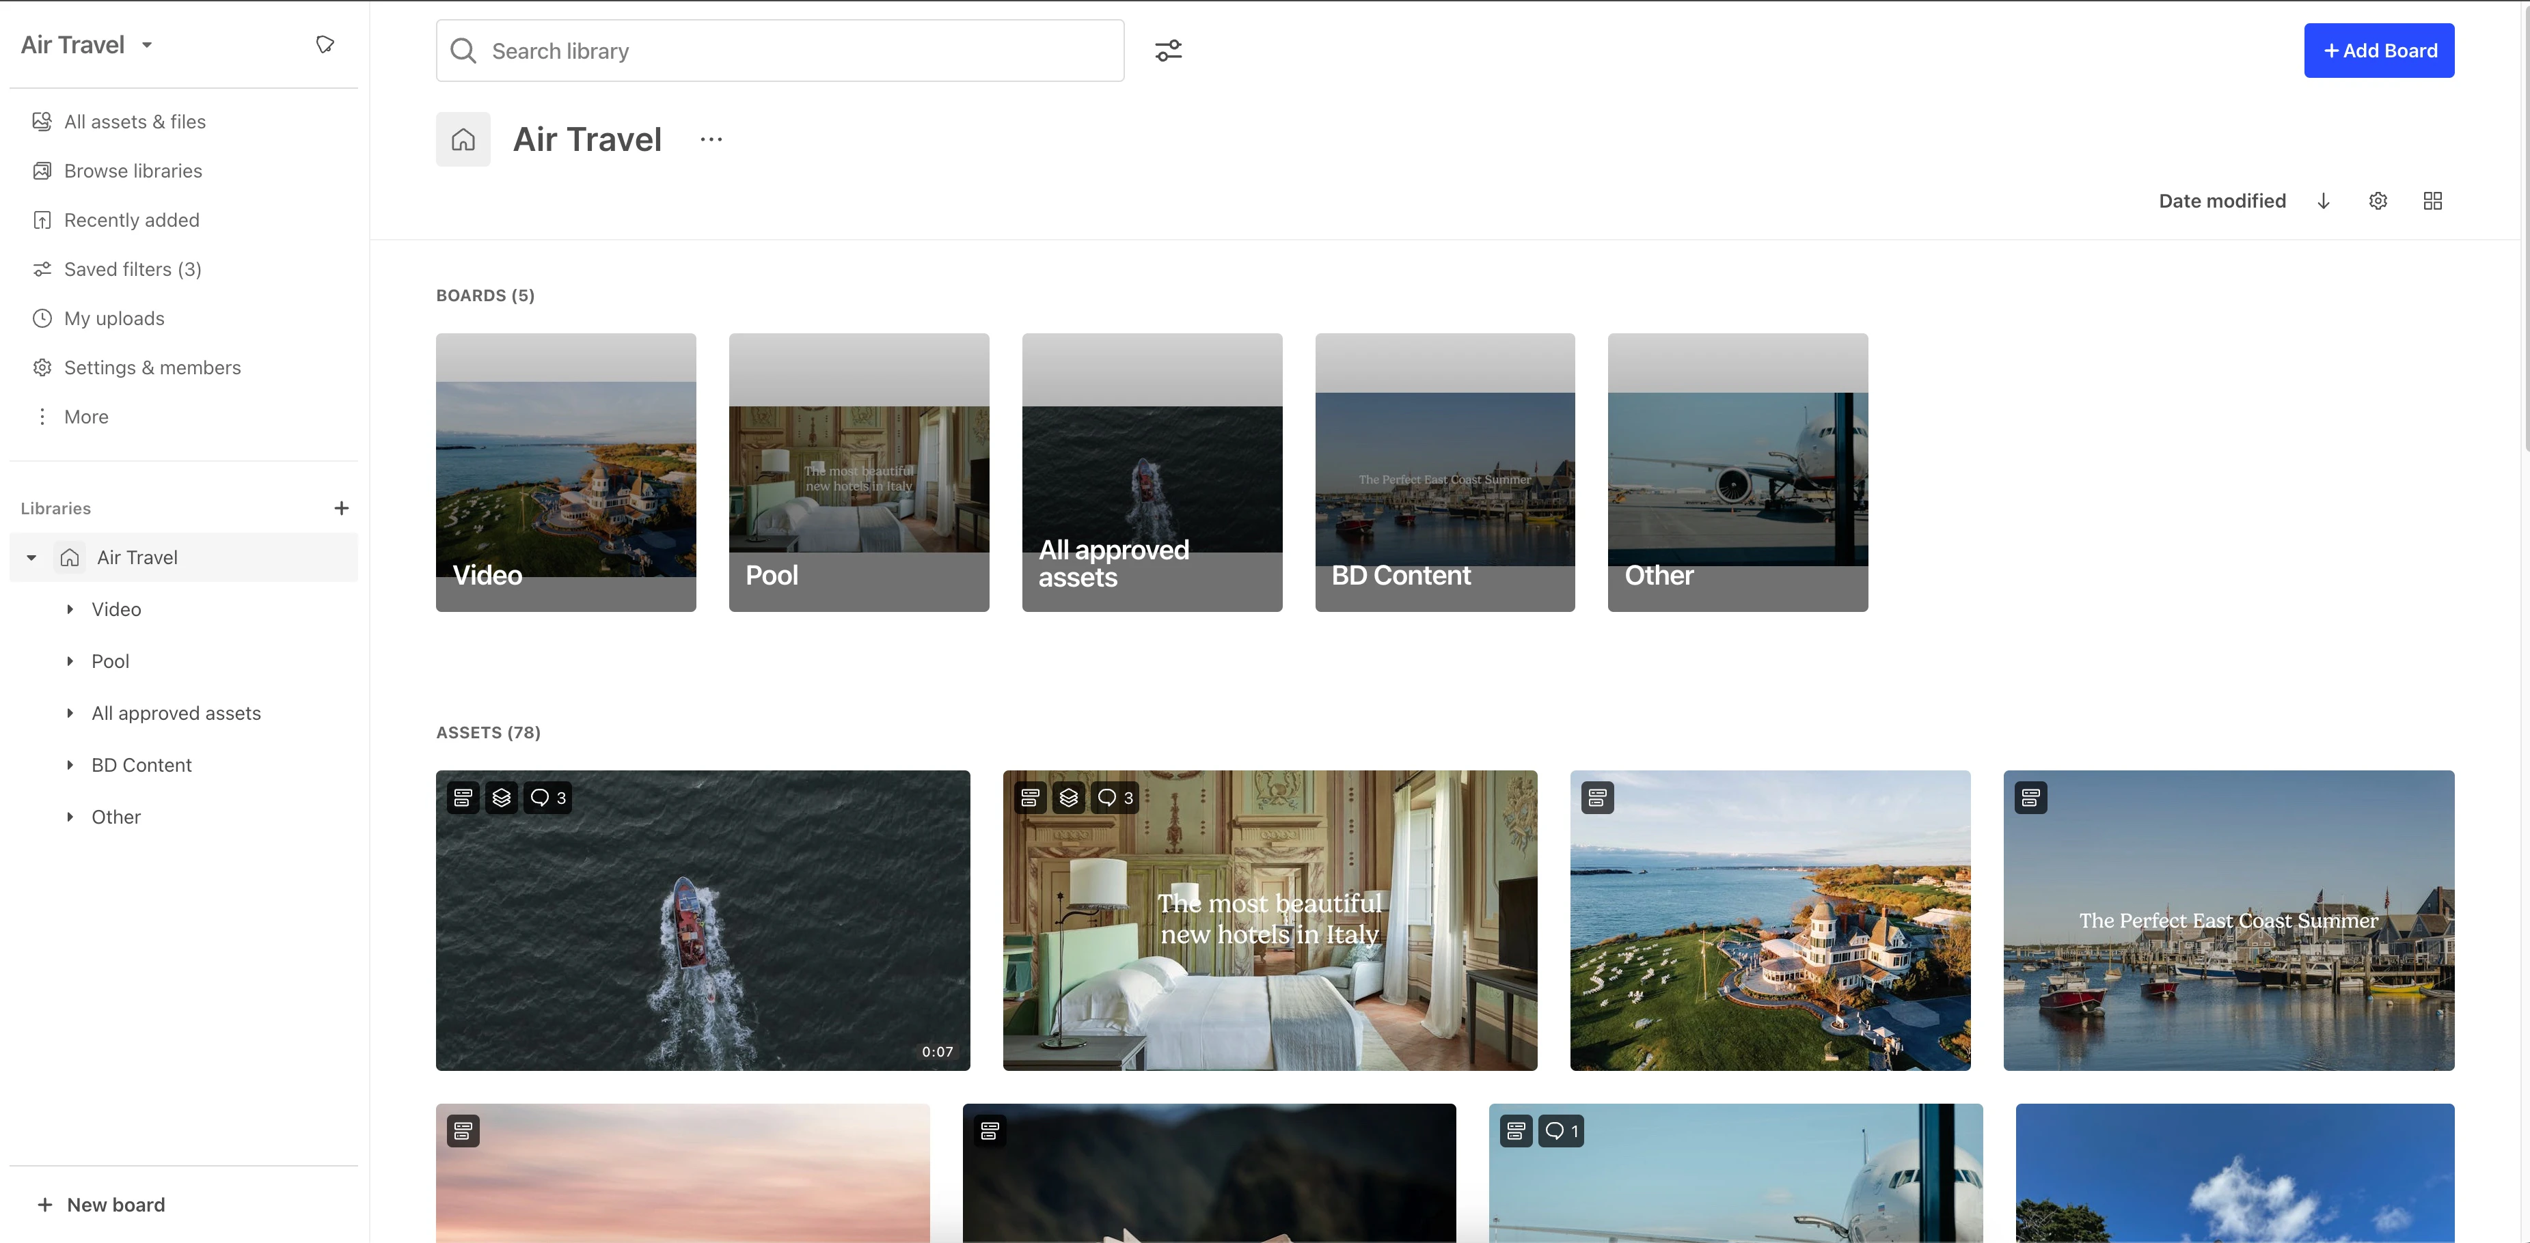Create a New board from the sidebar
The height and width of the screenshot is (1243, 2530).
tap(100, 1205)
